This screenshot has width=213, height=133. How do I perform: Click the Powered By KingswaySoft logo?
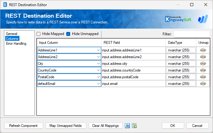click(x=178, y=19)
